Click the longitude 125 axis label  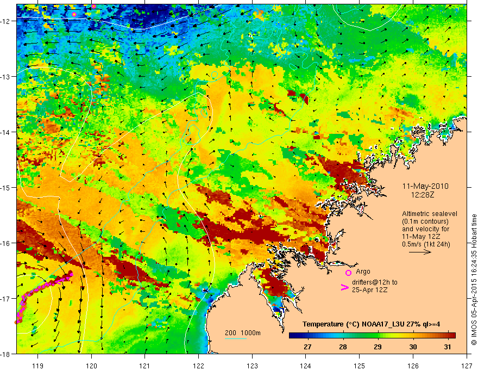pyautogui.click(x=360, y=366)
